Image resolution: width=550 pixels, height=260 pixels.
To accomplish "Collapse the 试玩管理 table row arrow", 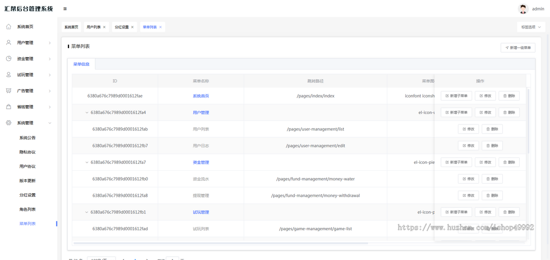I will click(87, 212).
